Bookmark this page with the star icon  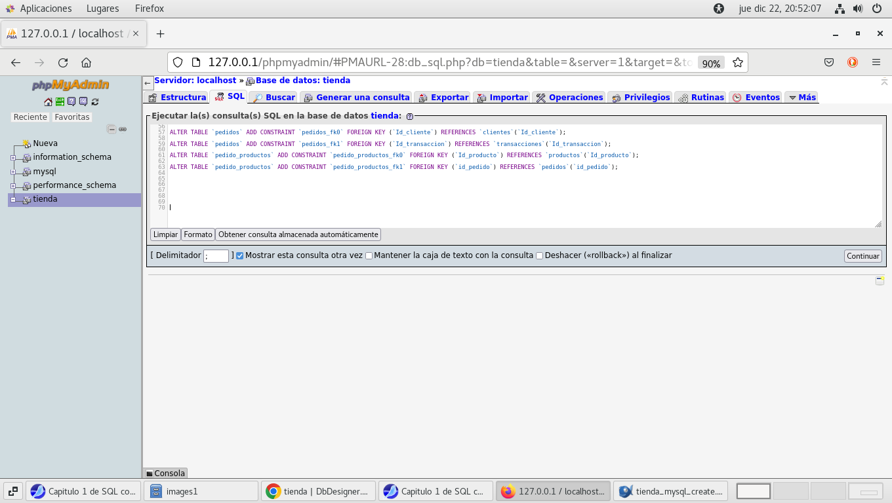coord(738,62)
